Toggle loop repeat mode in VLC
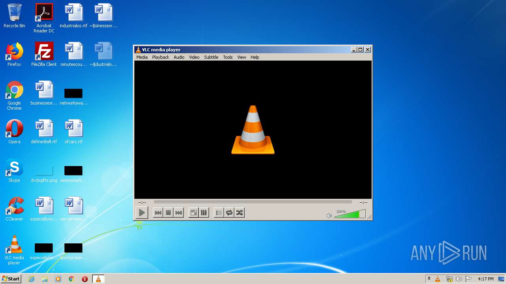This screenshot has width=506, height=284. [229, 213]
